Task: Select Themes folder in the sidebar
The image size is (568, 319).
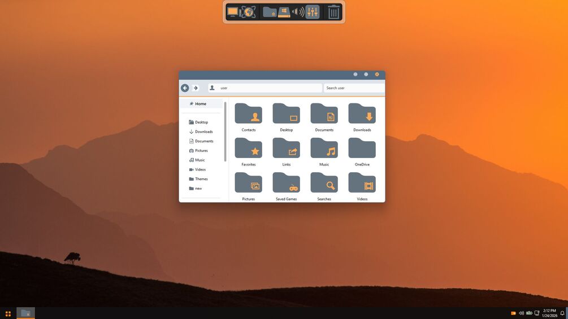Action: click(201, 179)
